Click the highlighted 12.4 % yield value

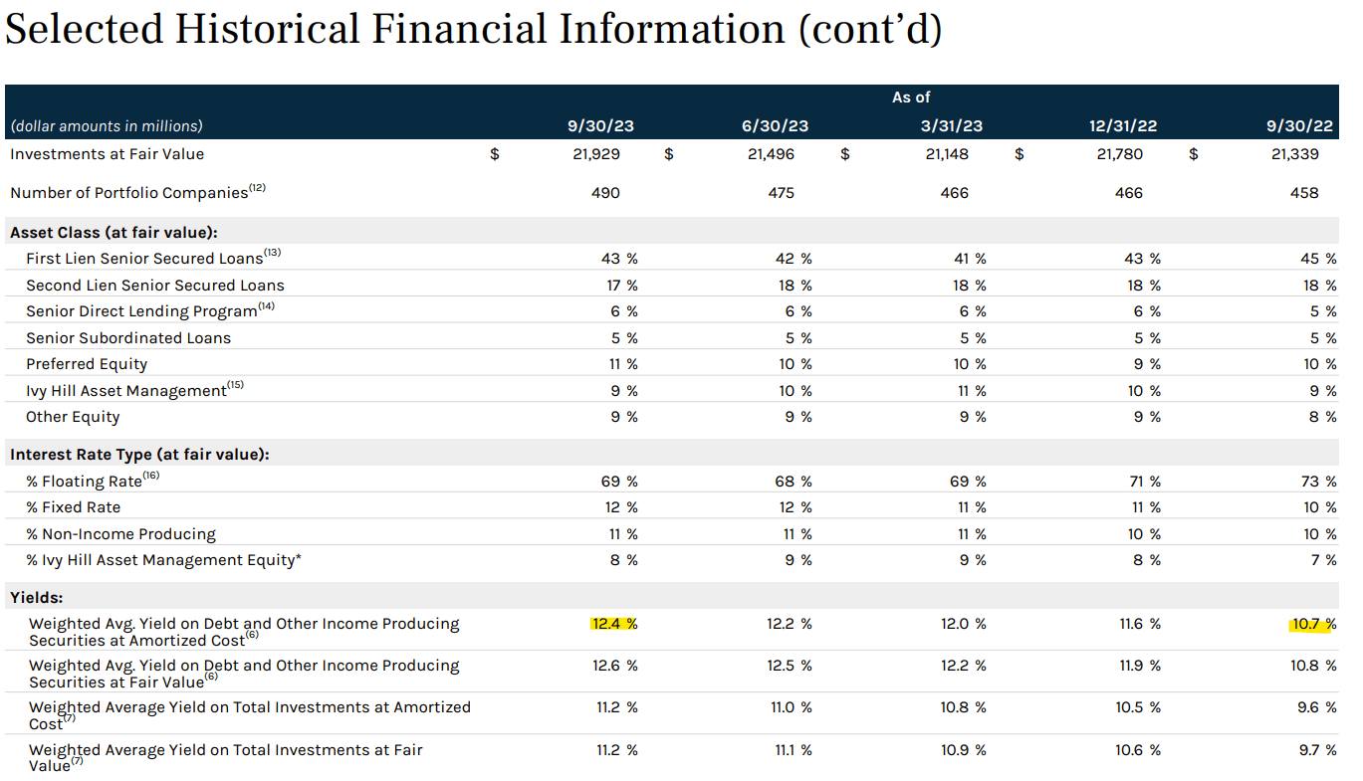pyautogui.click(x=614, y=624)
